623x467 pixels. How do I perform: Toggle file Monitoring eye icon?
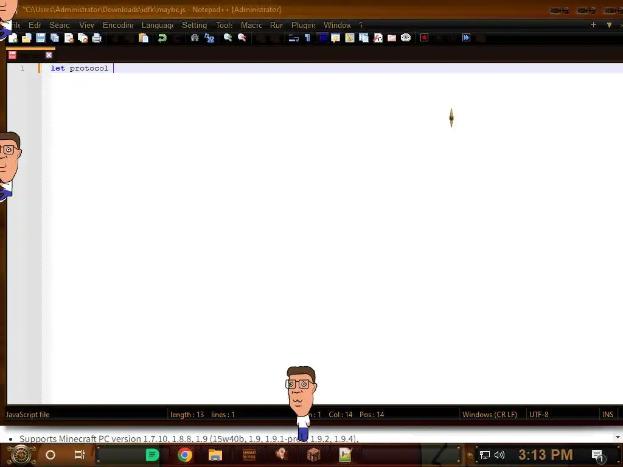click(x=406, y=38)
